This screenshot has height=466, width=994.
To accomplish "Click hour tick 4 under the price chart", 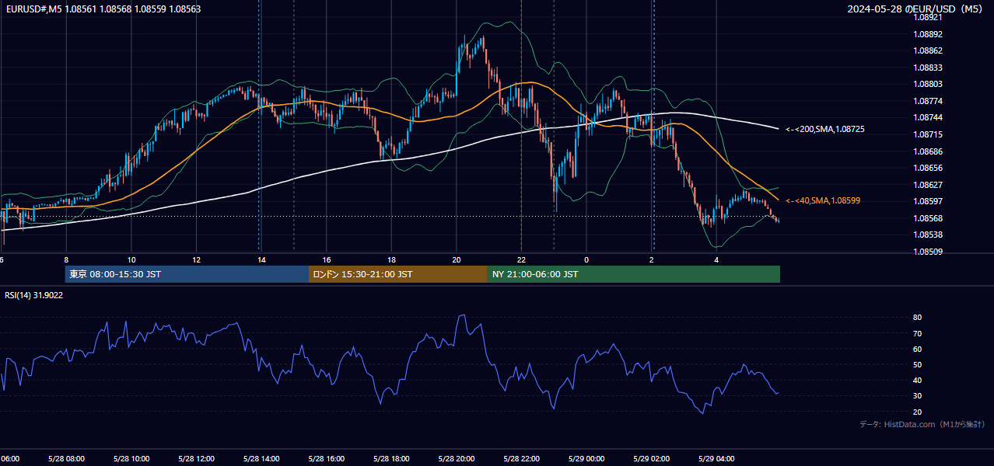I will [x=716, y=260].
